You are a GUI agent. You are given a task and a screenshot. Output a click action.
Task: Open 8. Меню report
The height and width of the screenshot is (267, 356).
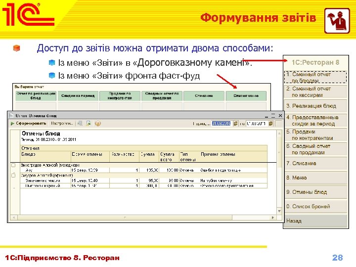(x=315, y=178)
